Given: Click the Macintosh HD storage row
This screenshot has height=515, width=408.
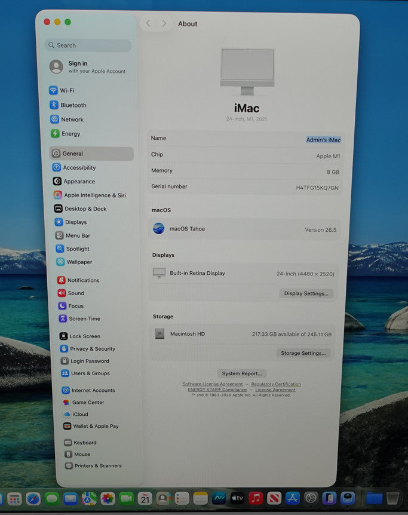Looking at the screenshot, I should coord(243,334).
